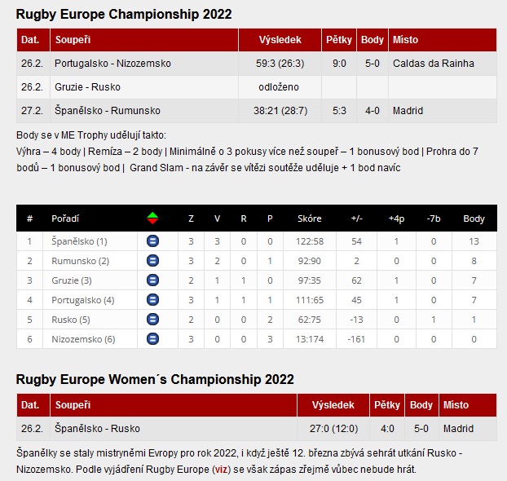Click the Místo header in women's table
This screenshot has height=481, width=507.
coord(456,405)
